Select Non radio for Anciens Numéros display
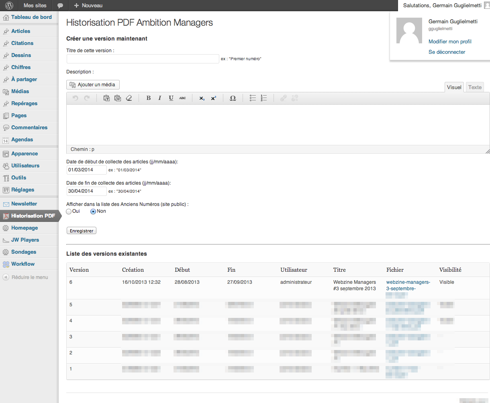Image resolution: width=490 pixels, height=403 pixels. [x=93, y=212]
